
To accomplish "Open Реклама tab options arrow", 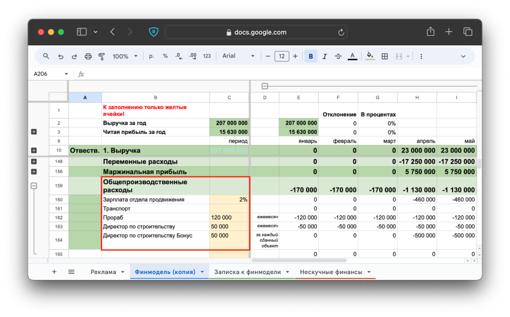I will (x=122, y=272).
